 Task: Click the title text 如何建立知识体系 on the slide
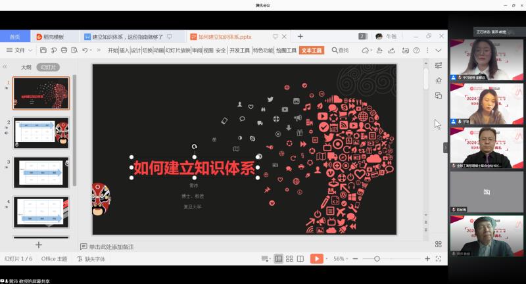[x=194, y=168]
